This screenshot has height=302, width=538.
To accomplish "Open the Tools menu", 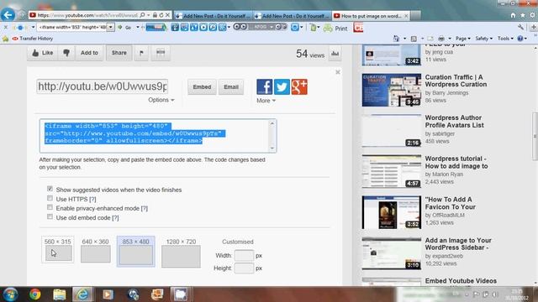I will (x=505, y=39).
